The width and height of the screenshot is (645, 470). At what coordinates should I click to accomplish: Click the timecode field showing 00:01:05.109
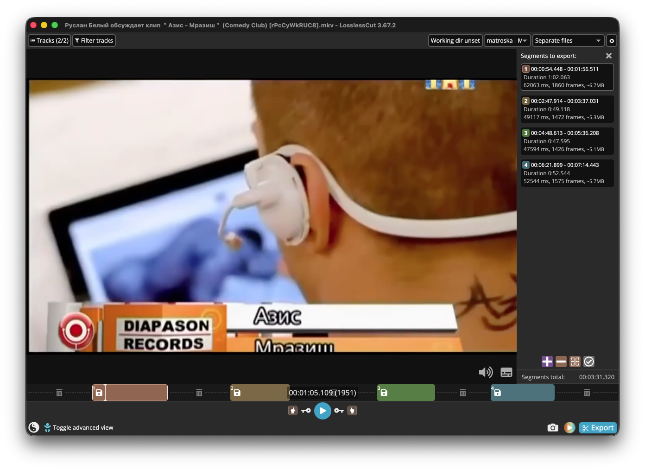pyautogui.click(x=322, y=393)
